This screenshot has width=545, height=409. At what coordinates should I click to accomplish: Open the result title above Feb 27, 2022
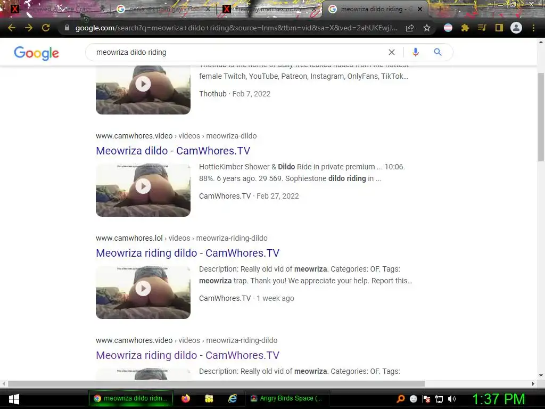coord(173,151)
